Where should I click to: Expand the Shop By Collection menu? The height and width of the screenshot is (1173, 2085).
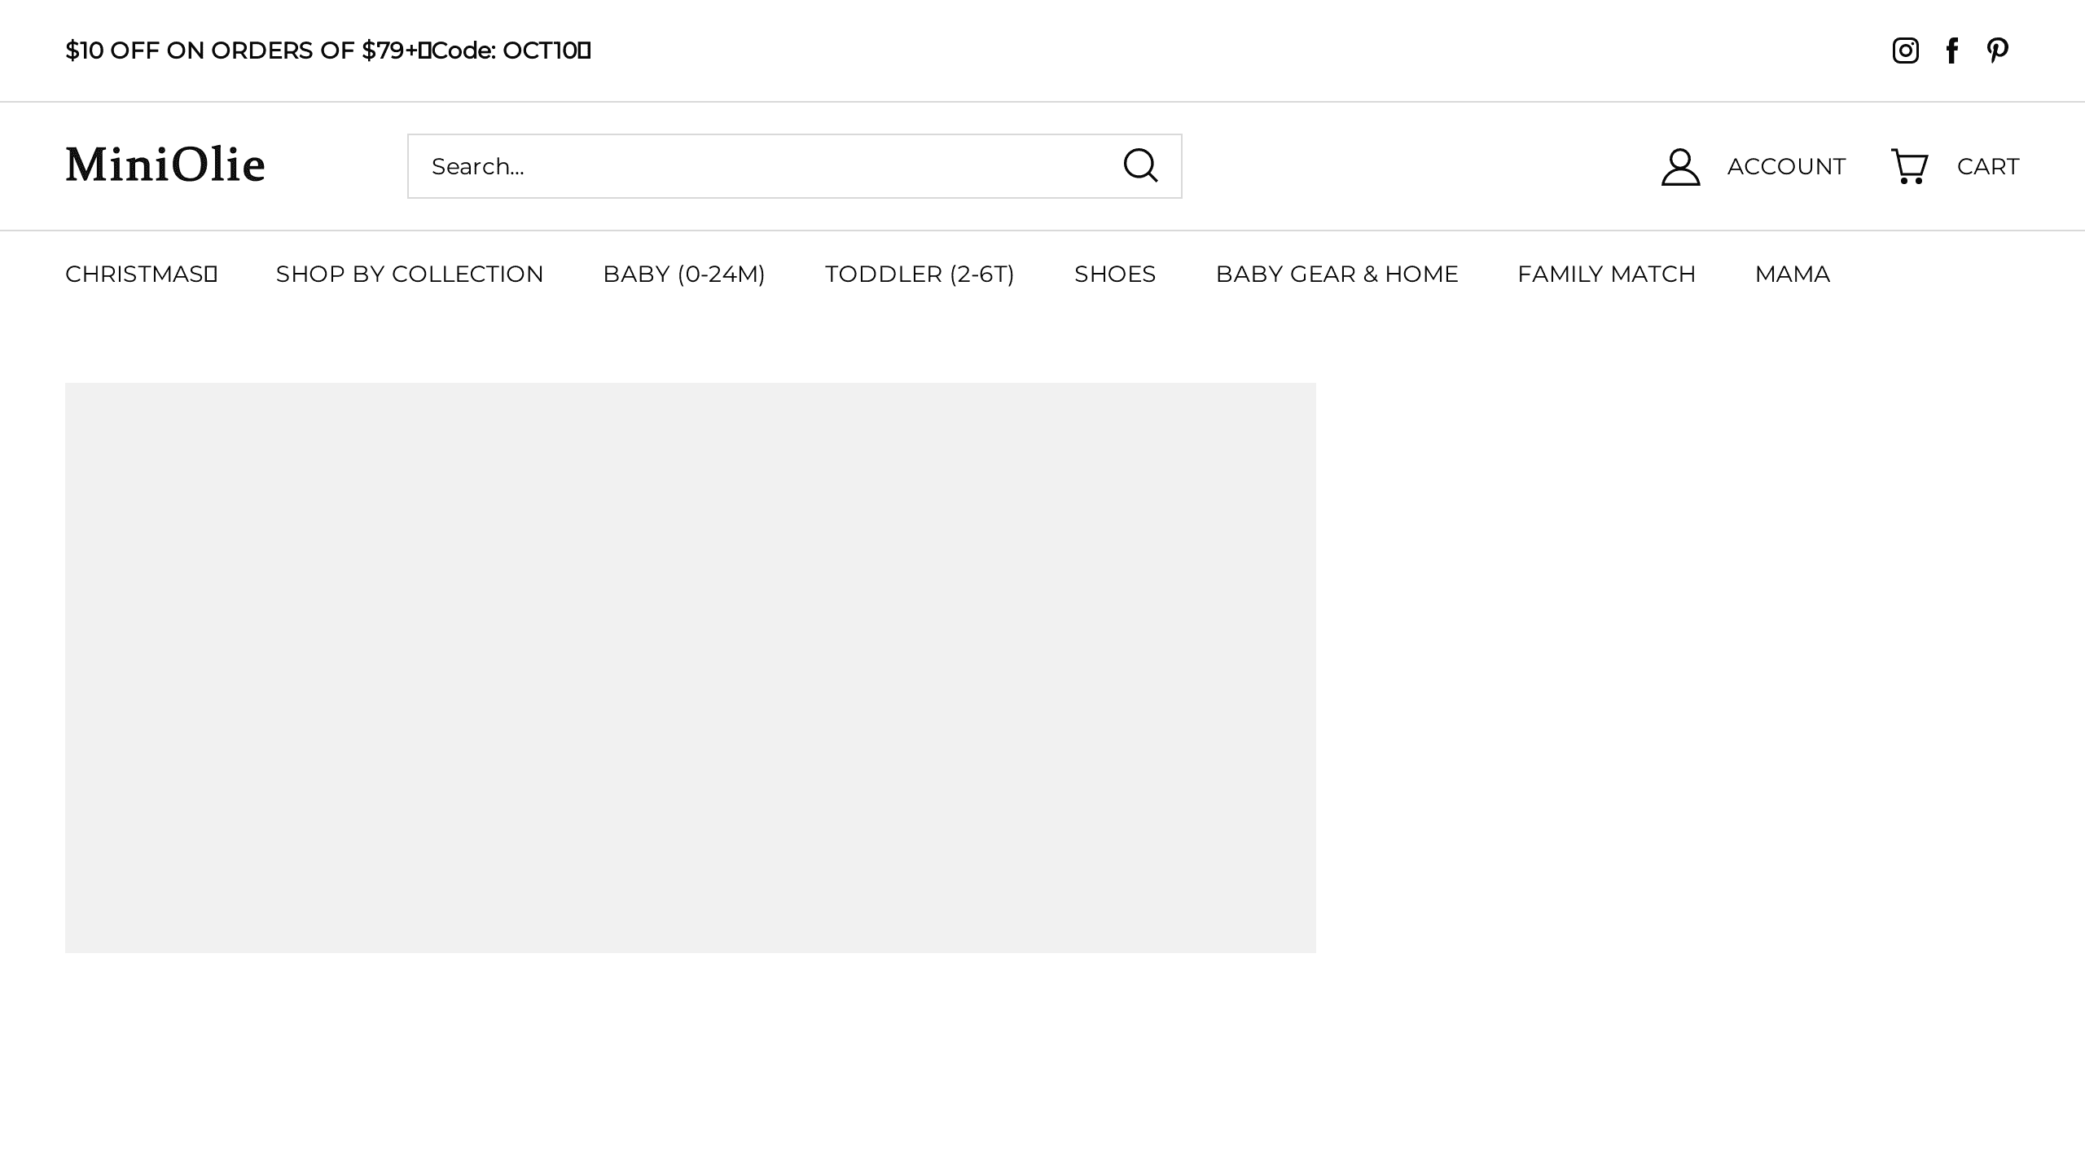pyautogui.click(x=410, y=274)
